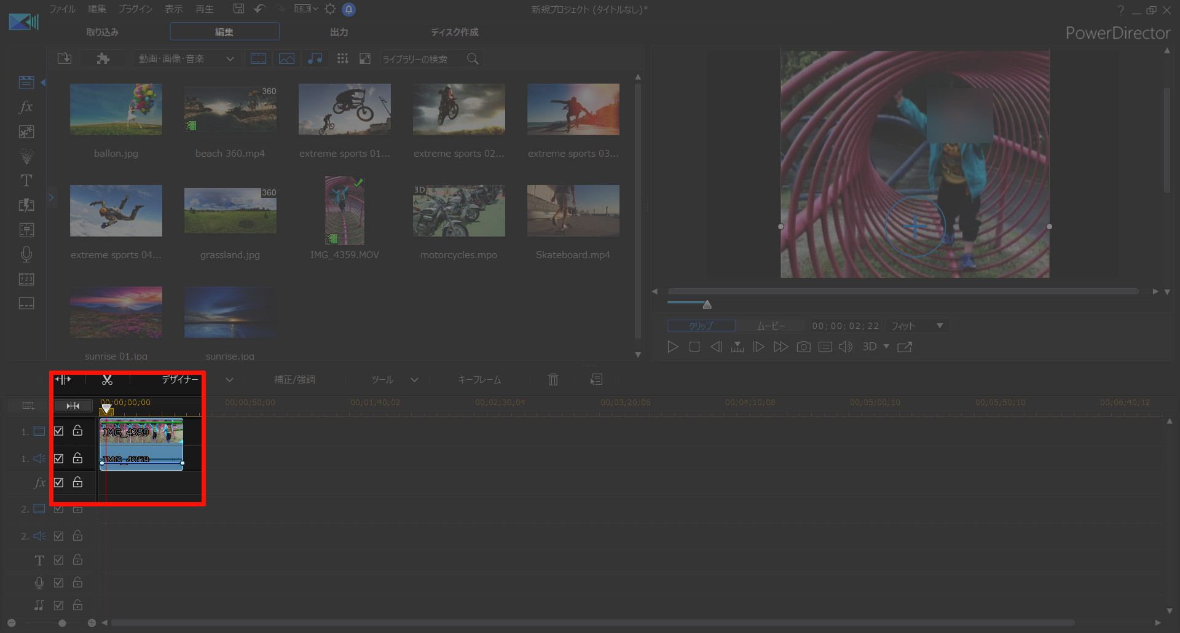
Task: Open the Media Room icon in sidebar
Action: coord(26,82)
